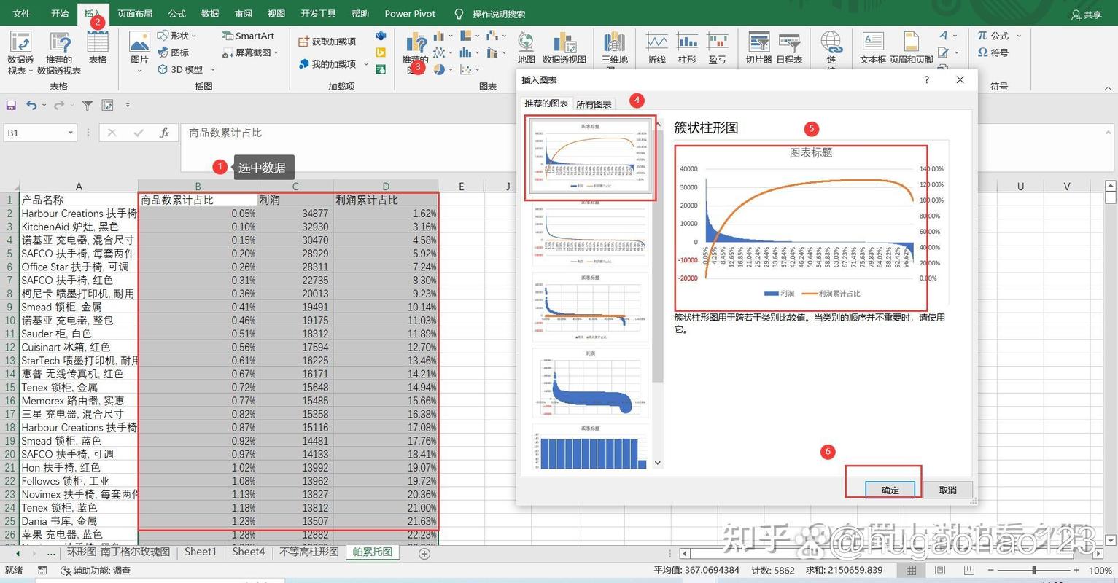Switch to Page Break Preview in status bar

(x=969, y=571)
